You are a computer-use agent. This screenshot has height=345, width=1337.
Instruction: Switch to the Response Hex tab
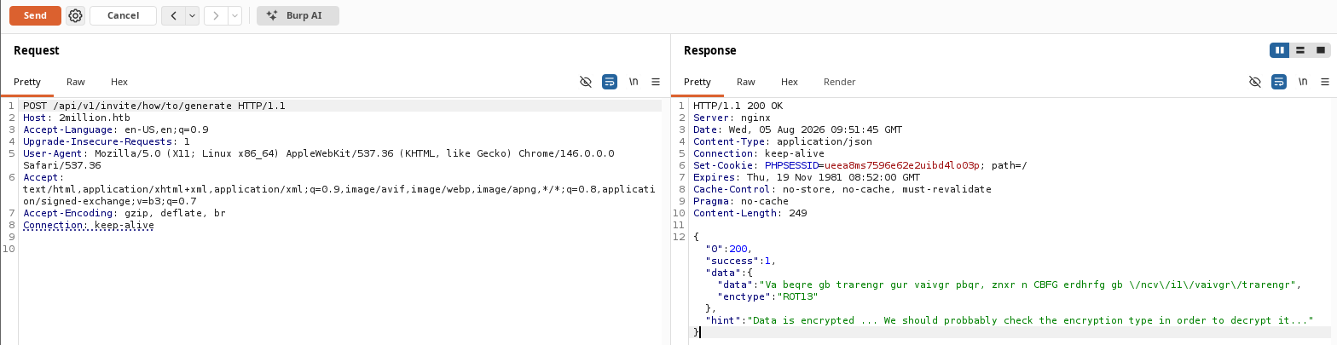(x=790, y=82)
